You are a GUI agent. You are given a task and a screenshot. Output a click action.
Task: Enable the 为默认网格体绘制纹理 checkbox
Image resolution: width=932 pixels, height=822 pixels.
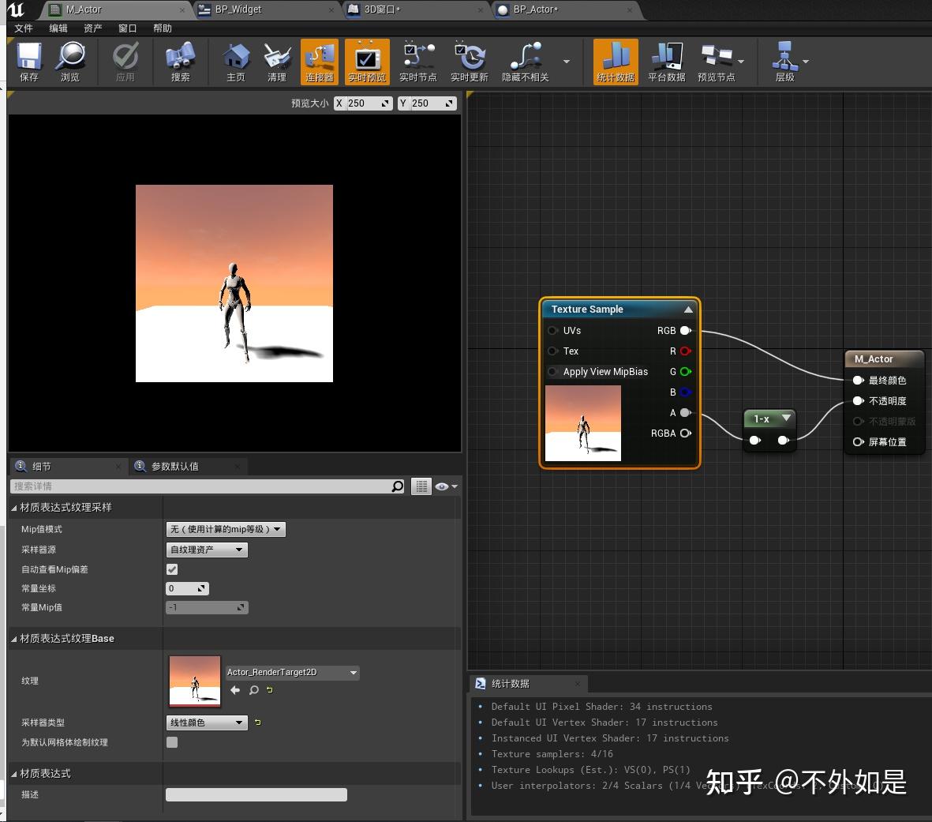coord(171,742)
